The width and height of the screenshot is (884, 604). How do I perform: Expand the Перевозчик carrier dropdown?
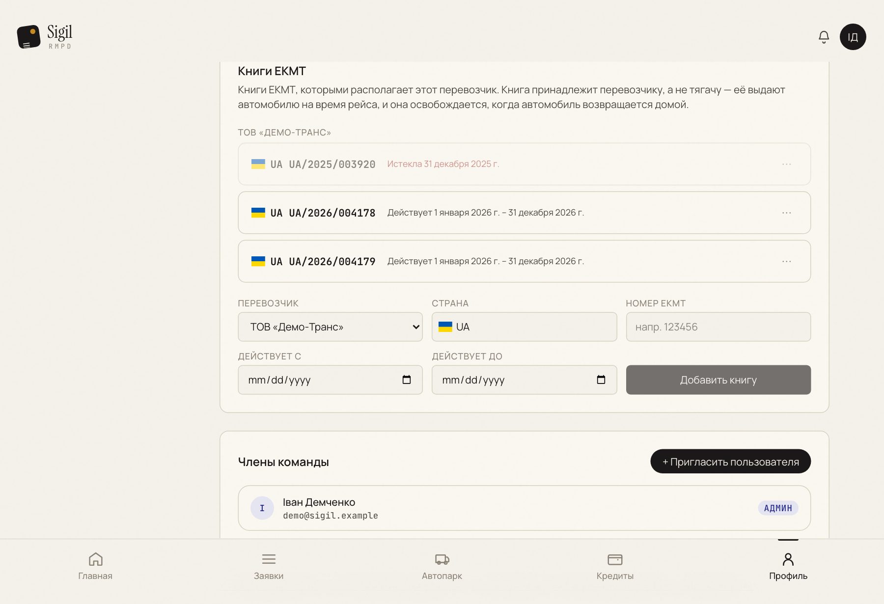point(330,327)
